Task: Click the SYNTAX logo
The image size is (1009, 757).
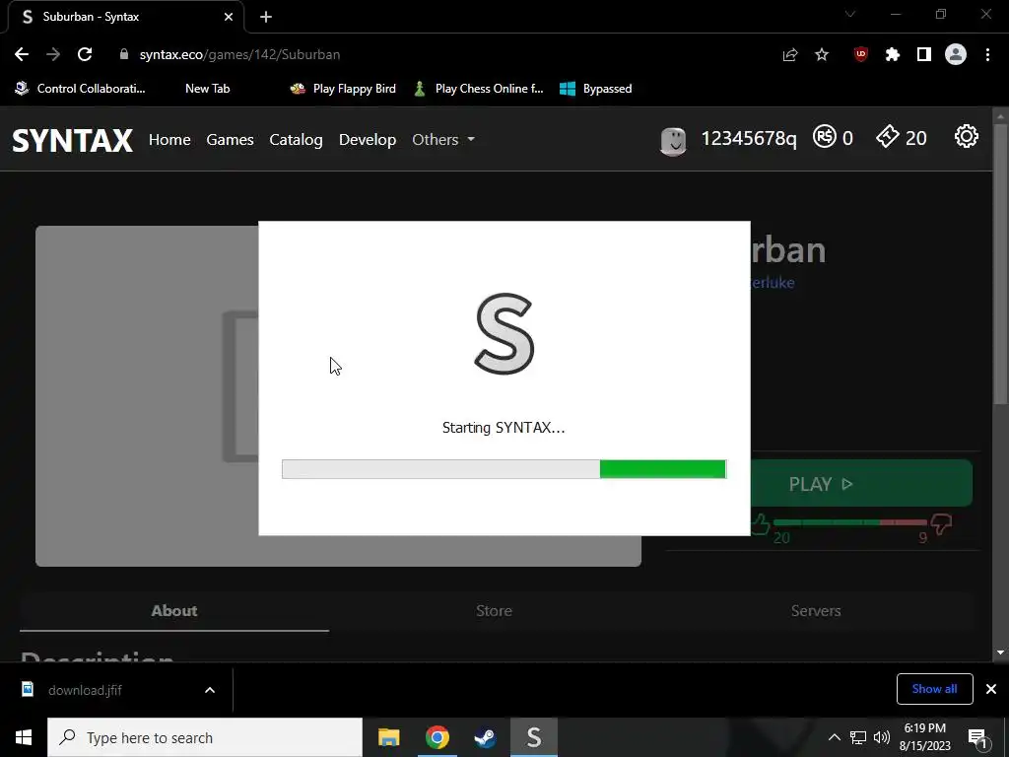Action: (x=73, y=140)
